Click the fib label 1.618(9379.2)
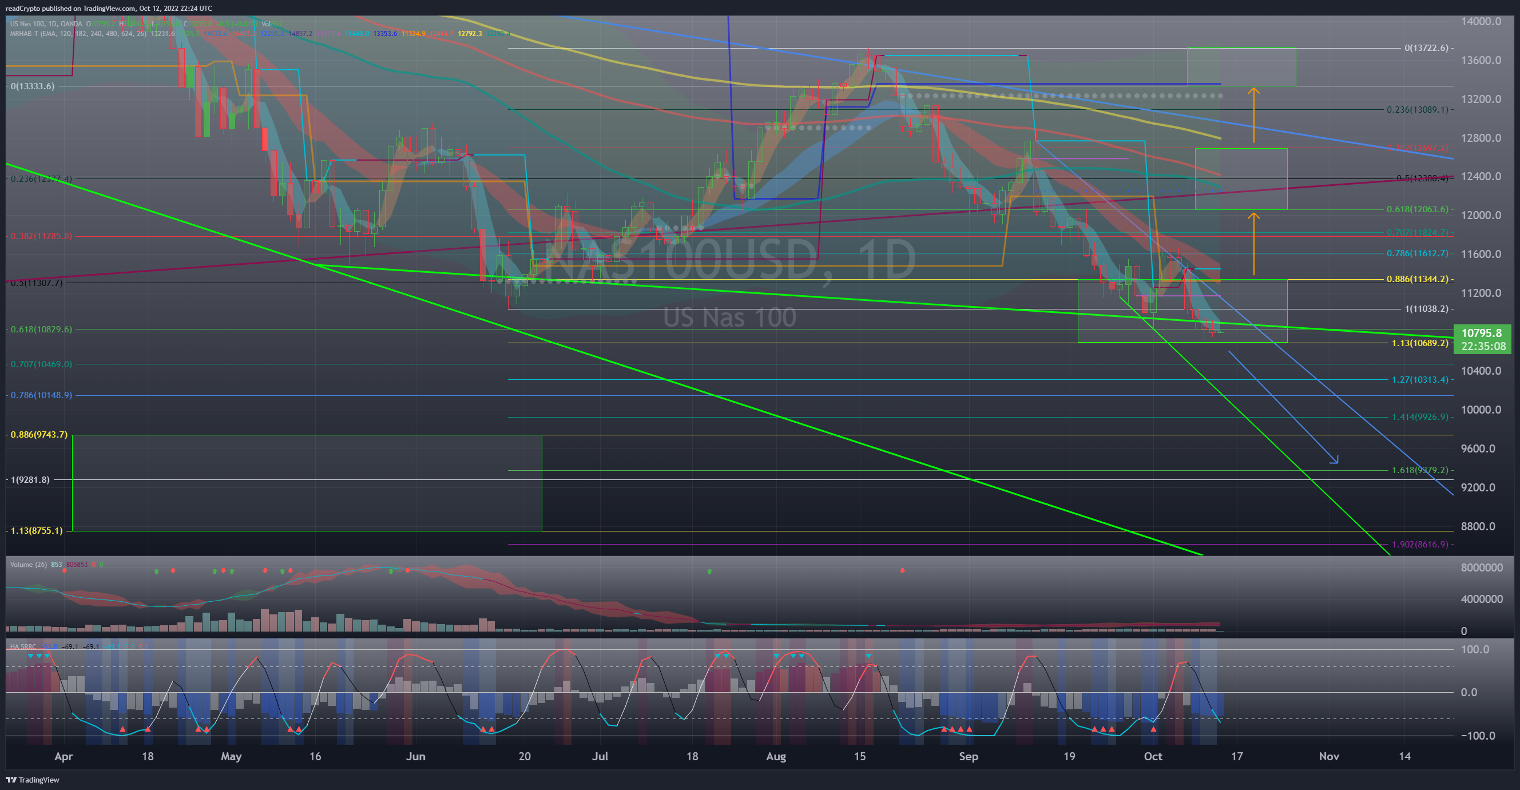 coord(1420,470)
